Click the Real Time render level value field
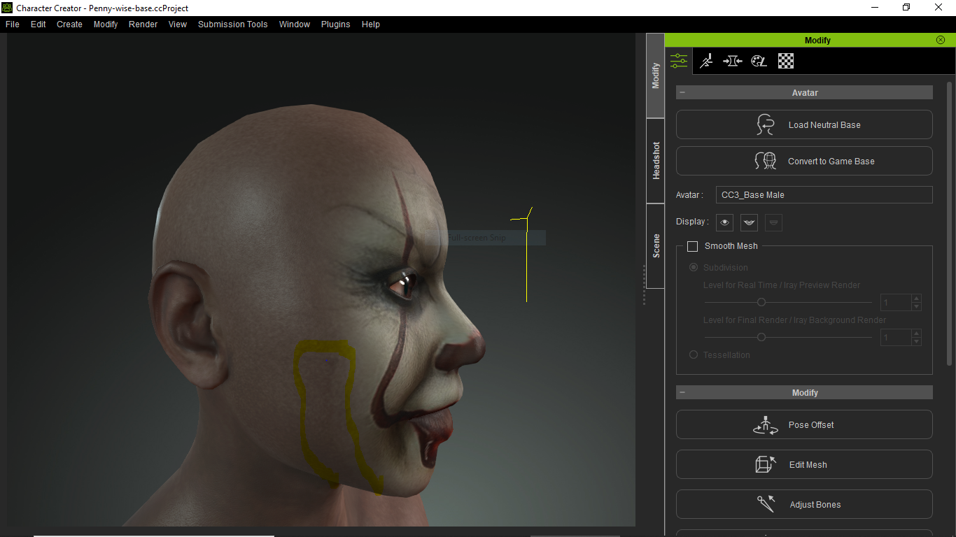The height and width of the screenshot is (537, 956). tap(896, 303)
